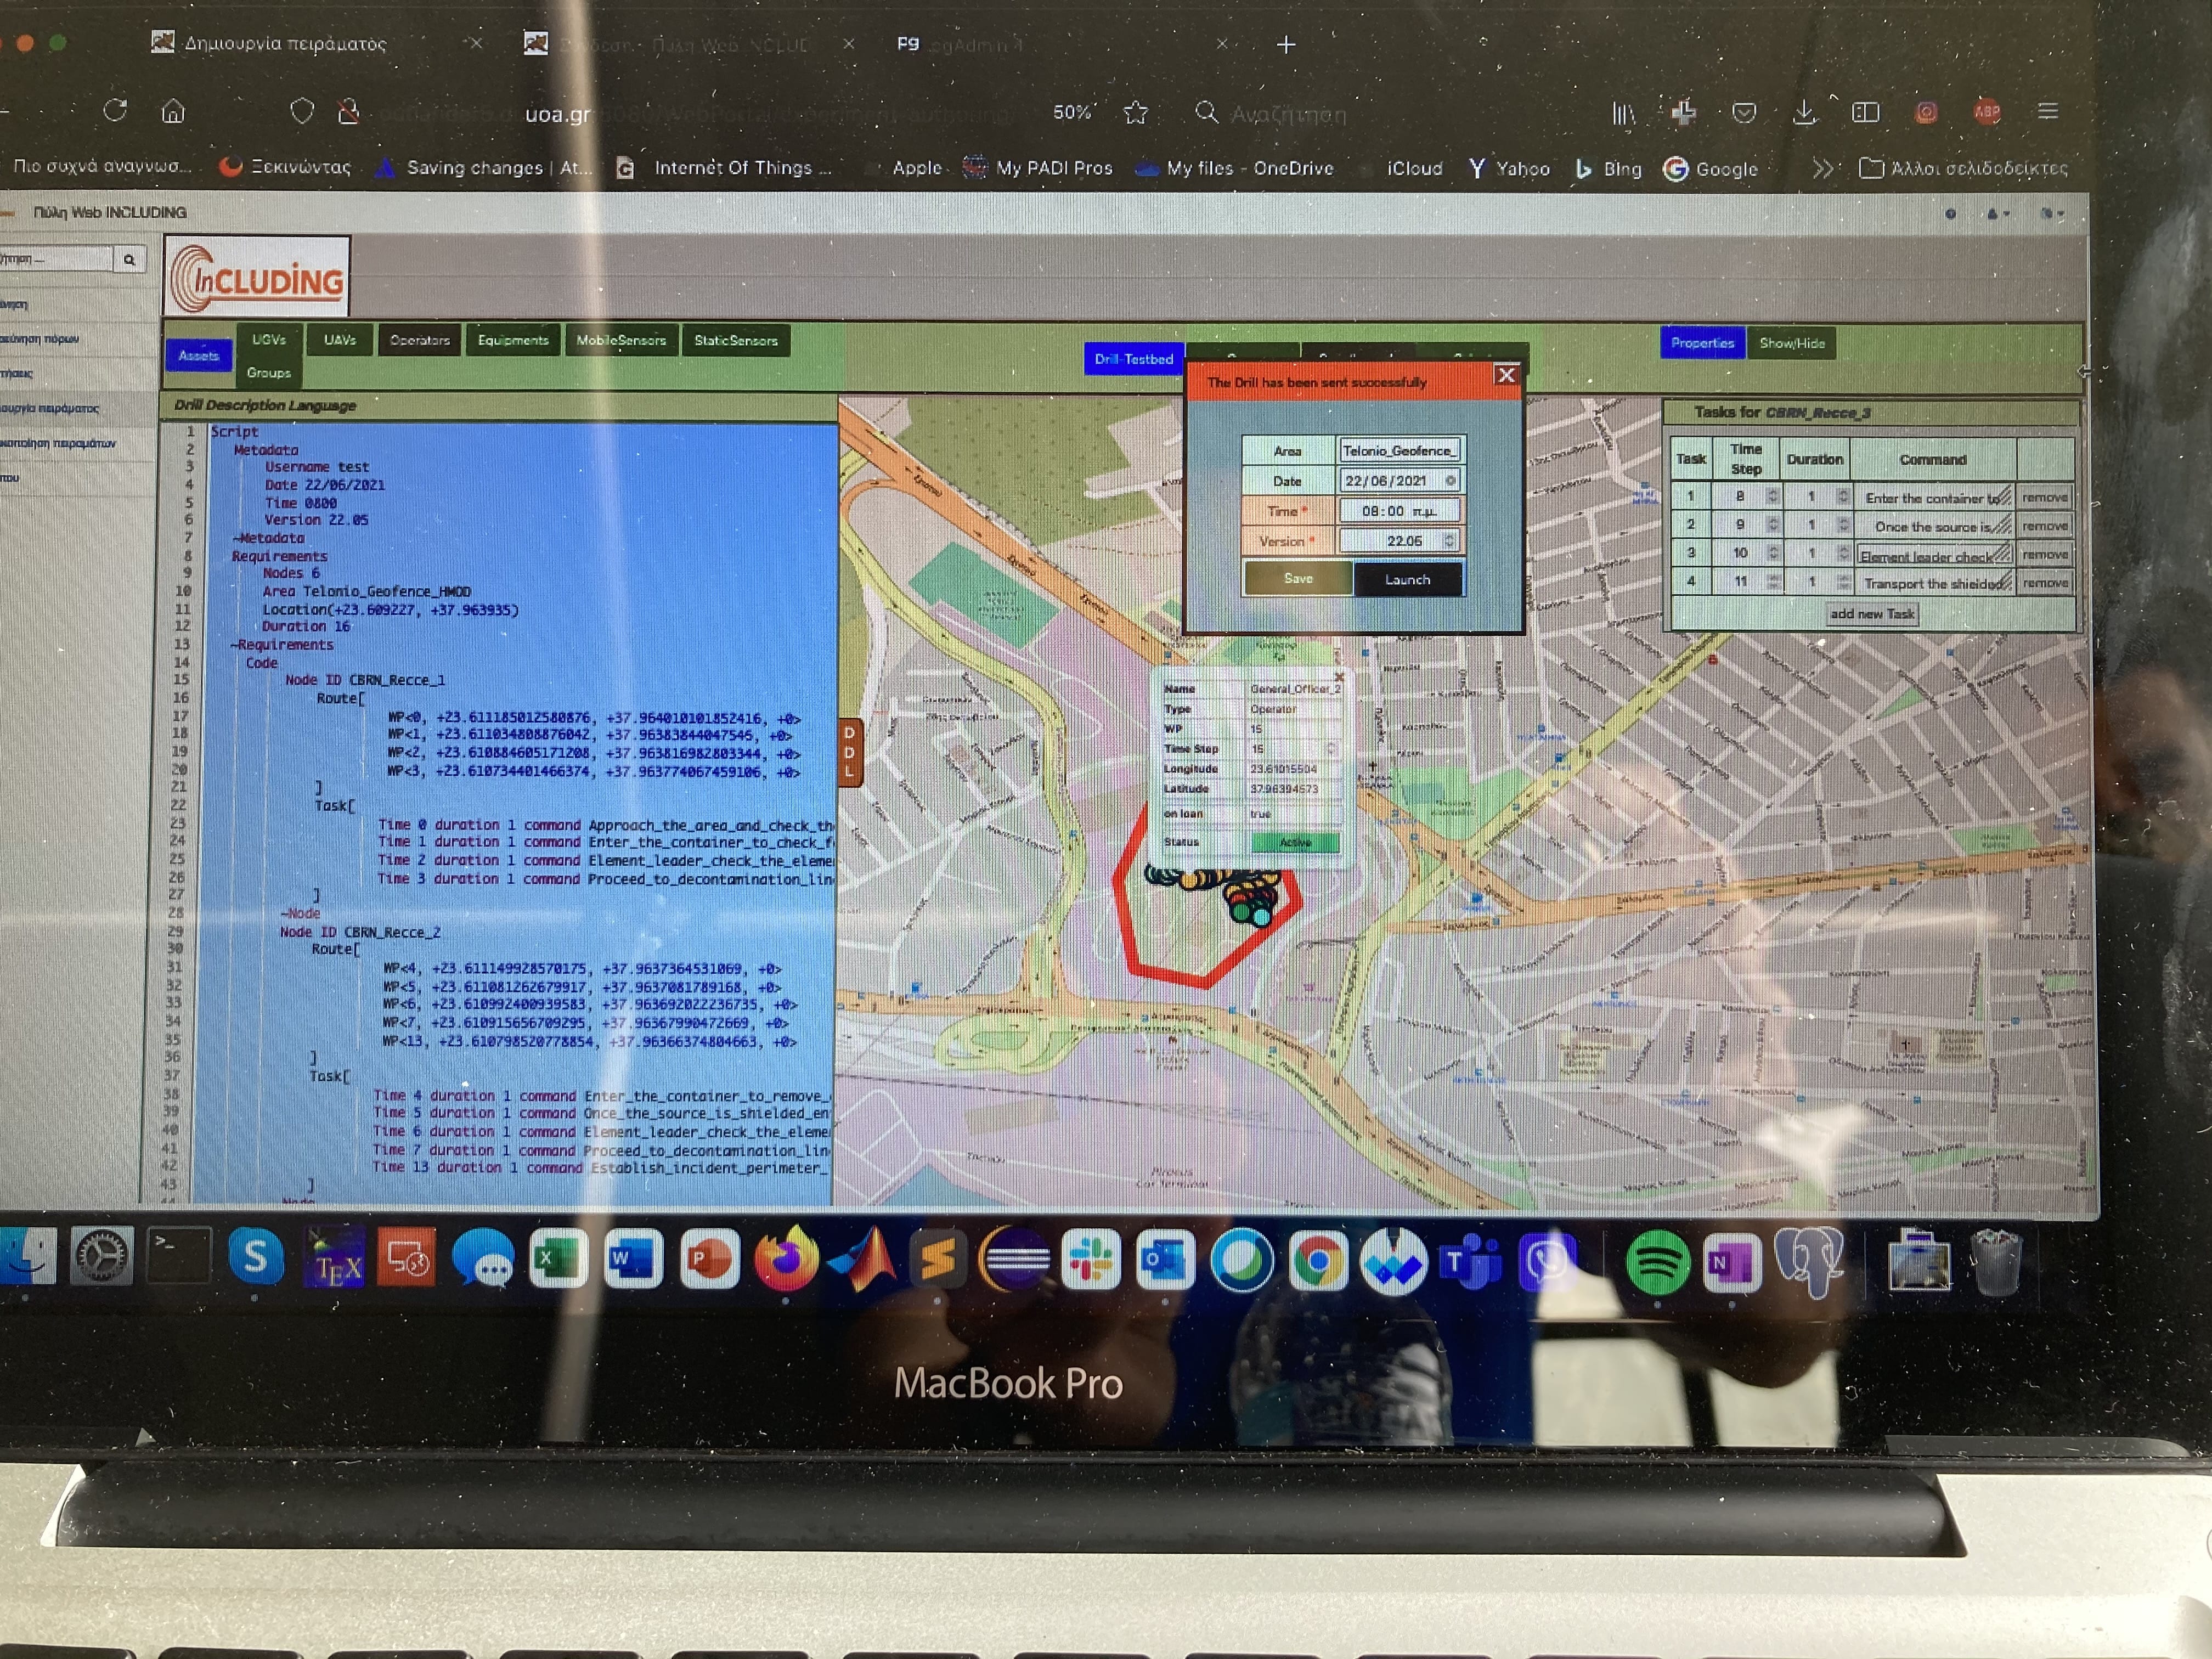Adjust Time Step stepper for task 2
The height and width of the screenshot is (1659, 2212).
point(1772,524)
